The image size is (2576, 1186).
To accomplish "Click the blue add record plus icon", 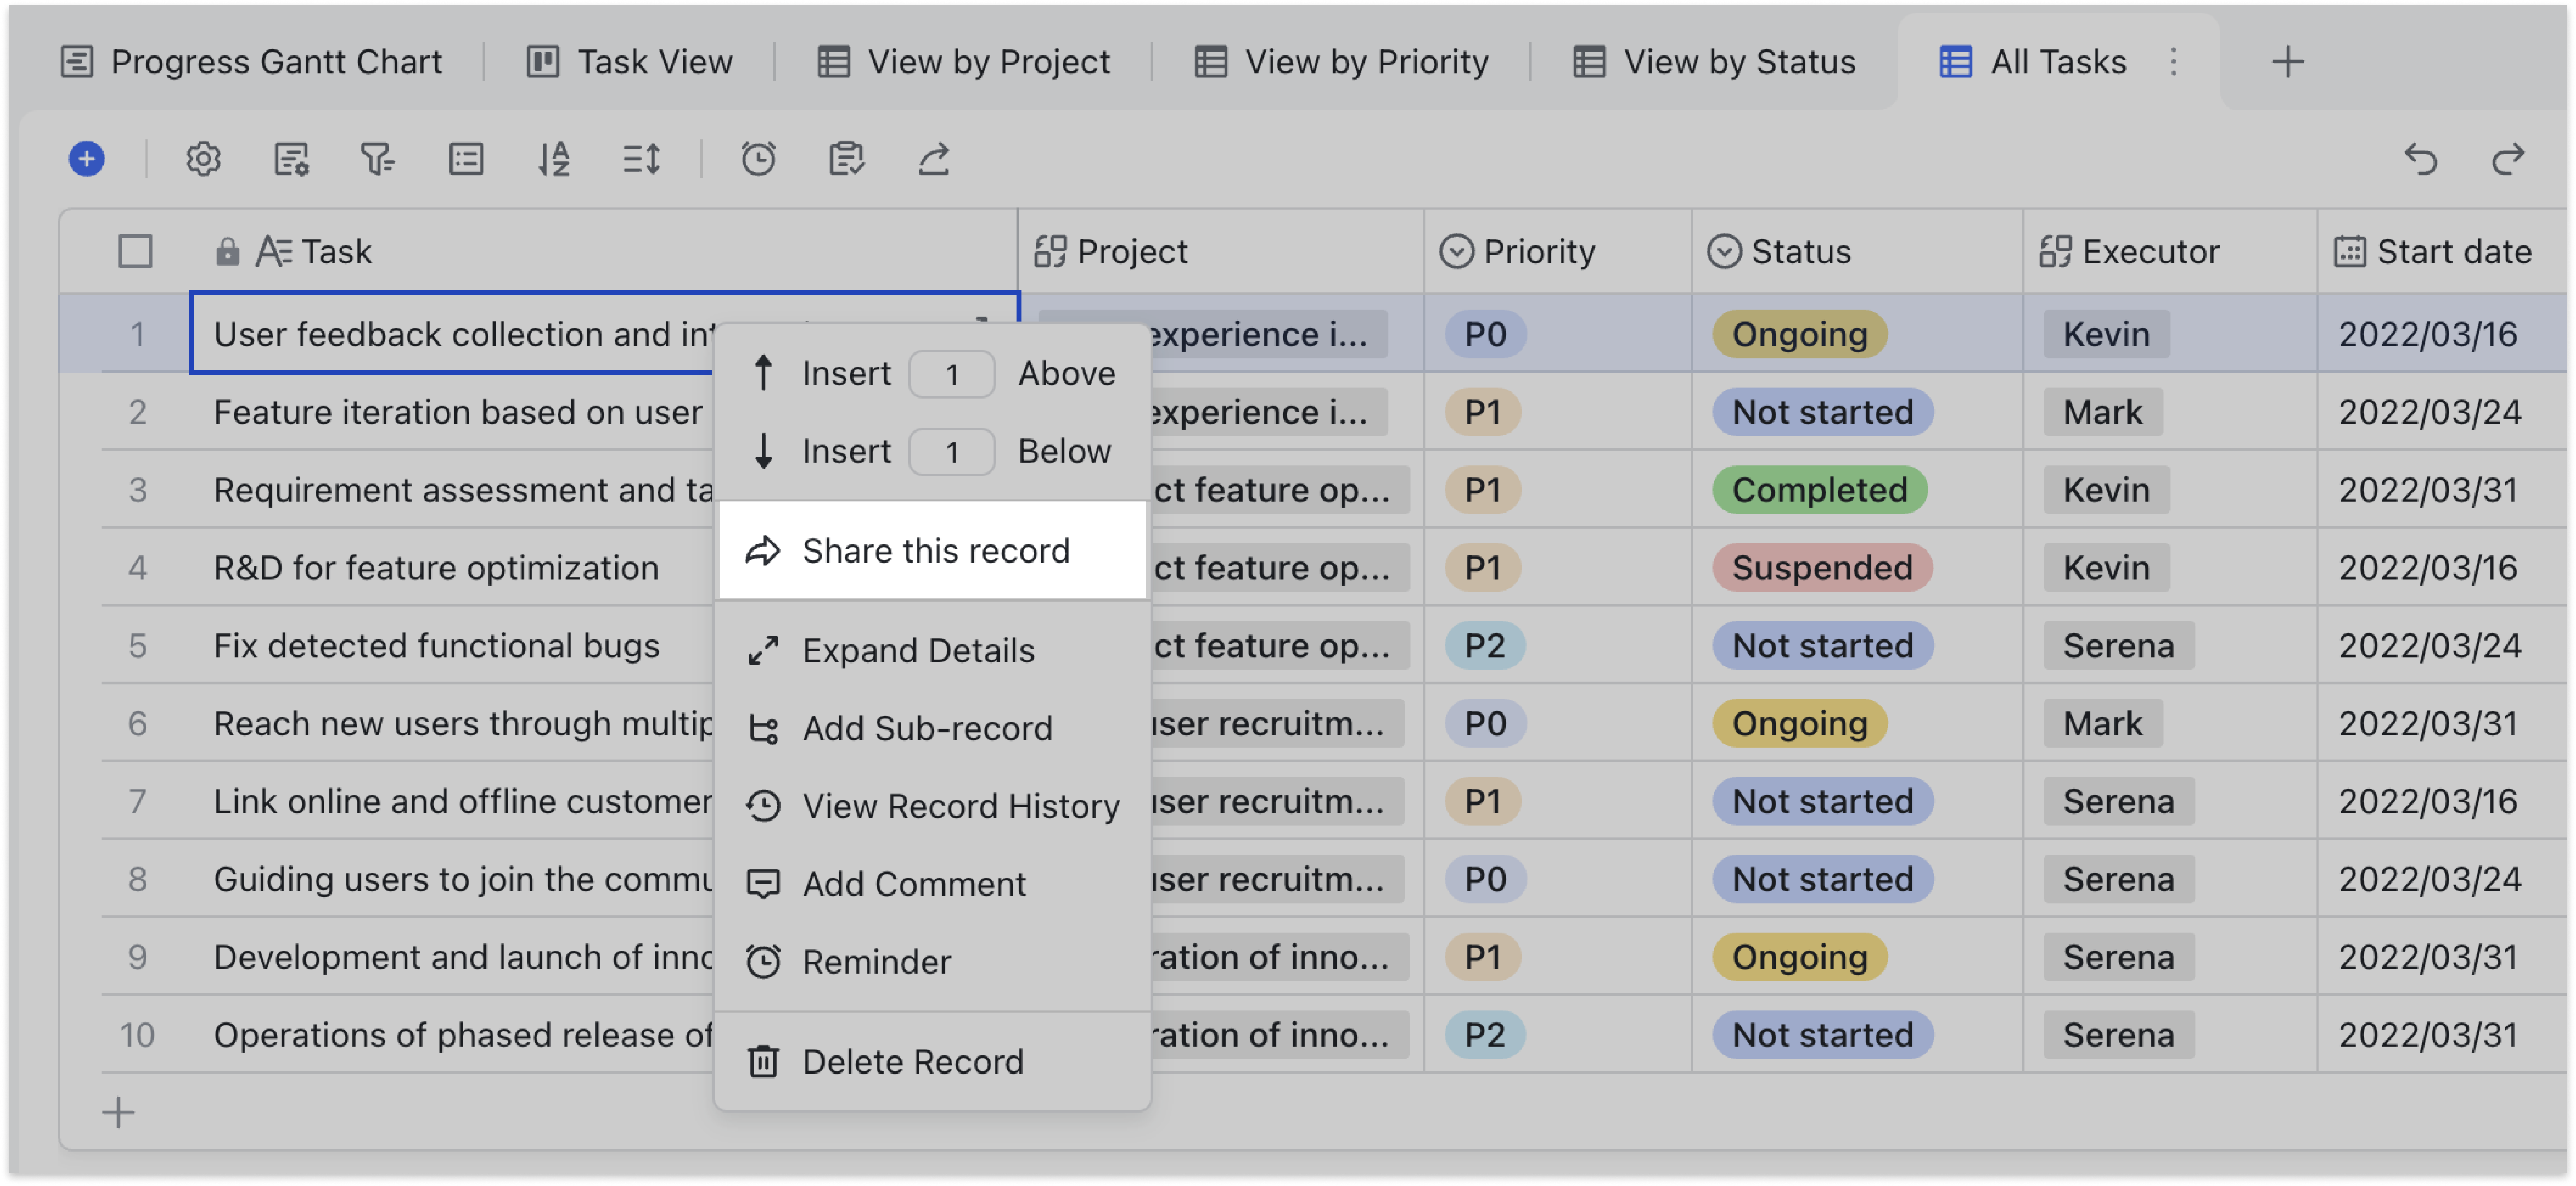I will click(87, 159).
